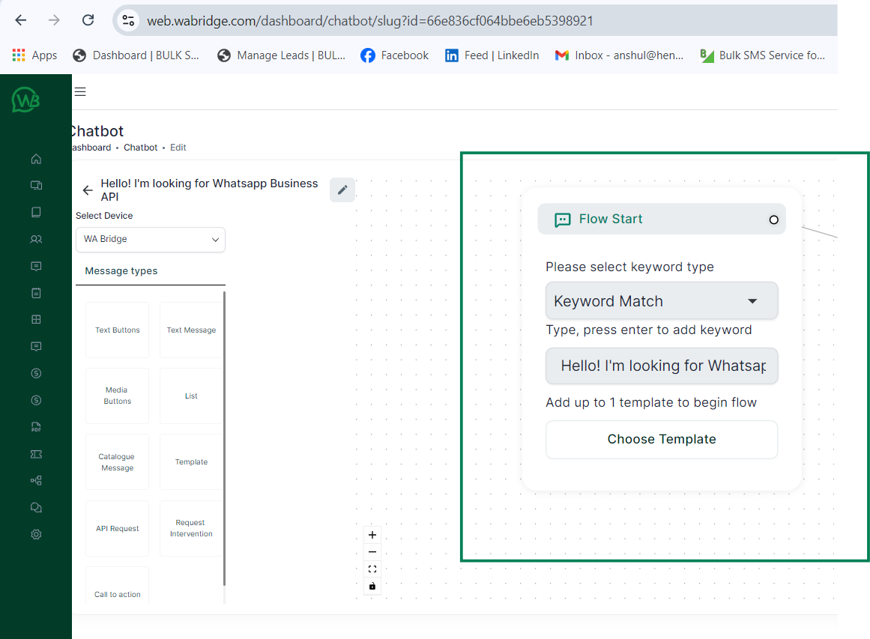
Task: Open the grid table icon in sidebar
Action: (36, 319)
